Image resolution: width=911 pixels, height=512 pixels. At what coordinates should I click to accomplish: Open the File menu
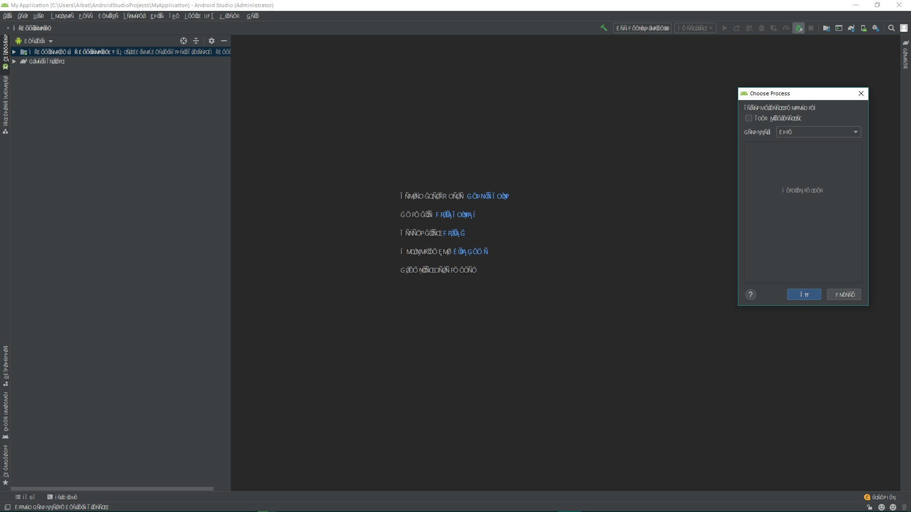8,16
